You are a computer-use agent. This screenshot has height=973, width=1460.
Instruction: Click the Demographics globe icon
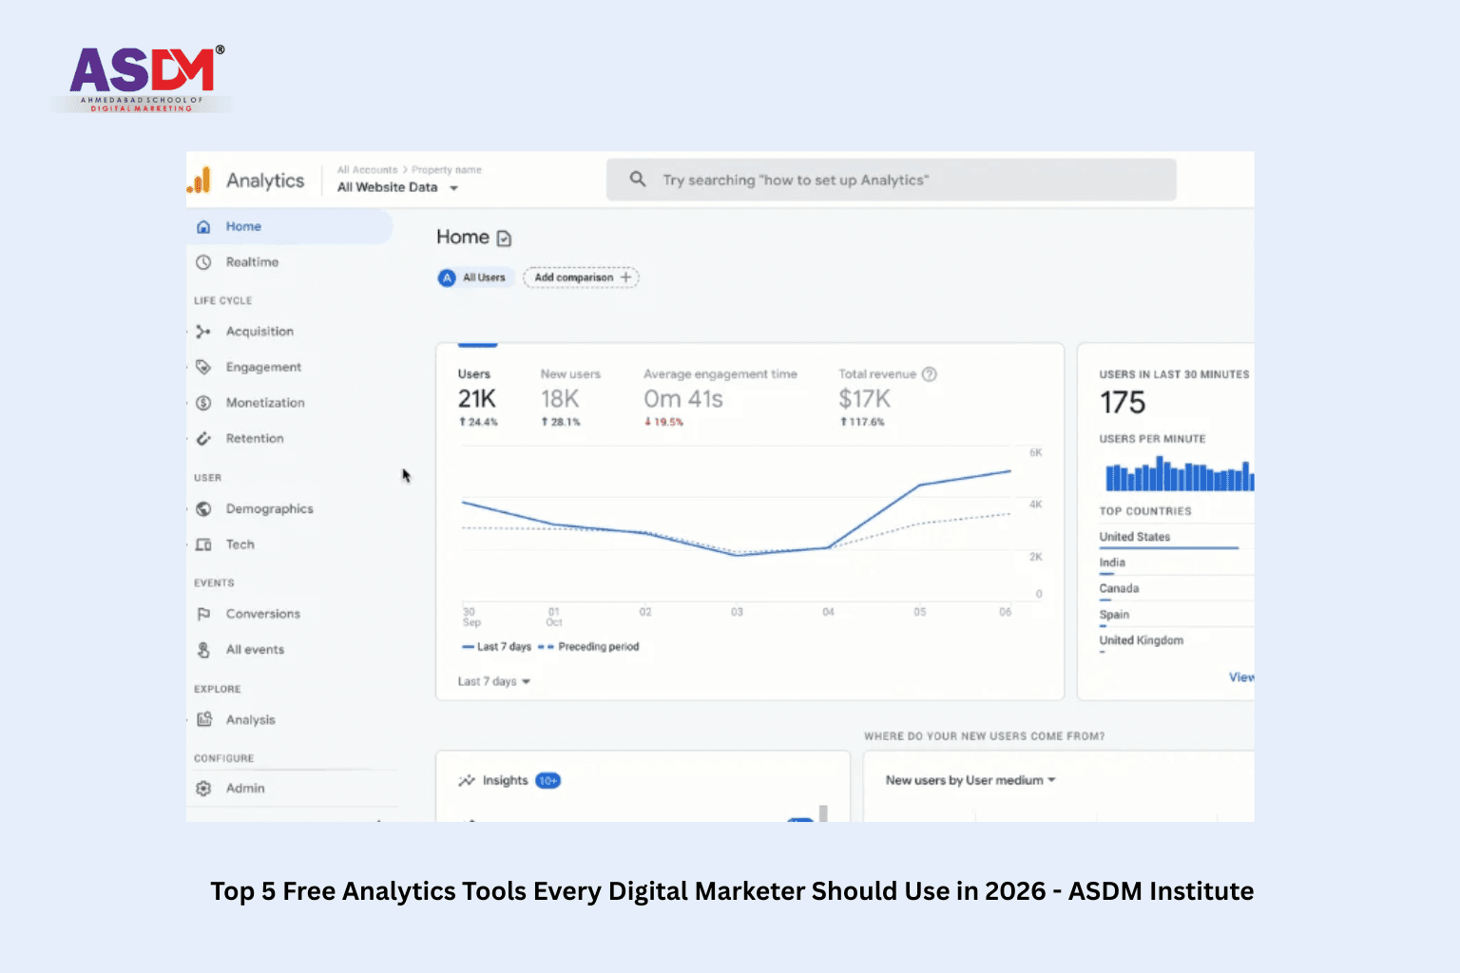pos(203,509)
